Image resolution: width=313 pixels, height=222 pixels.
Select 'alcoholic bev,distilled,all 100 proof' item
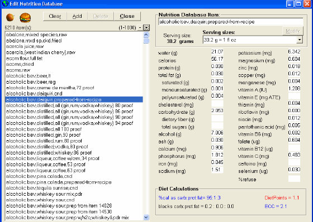coord(74,129)
